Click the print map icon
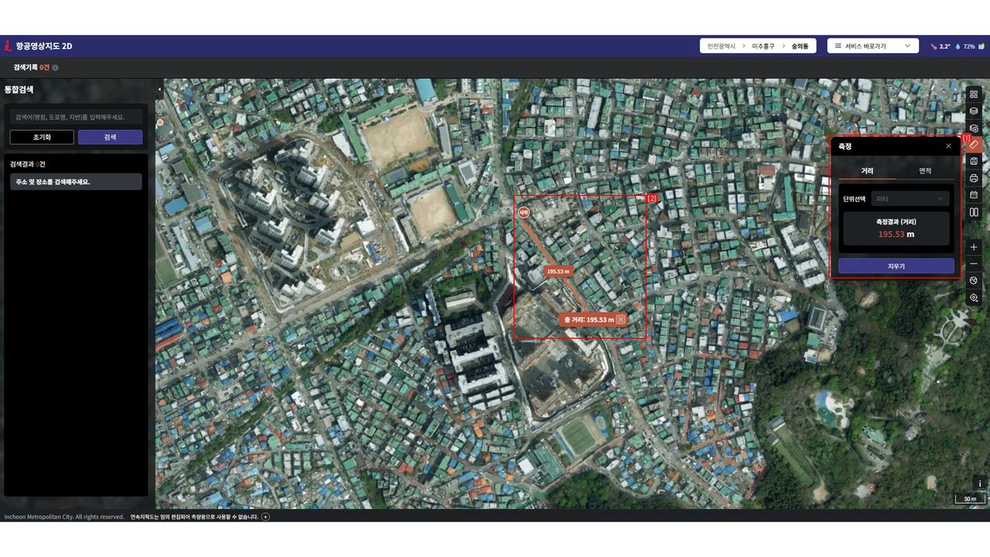This screenshot has width=990, height=557. click(974, 178)
